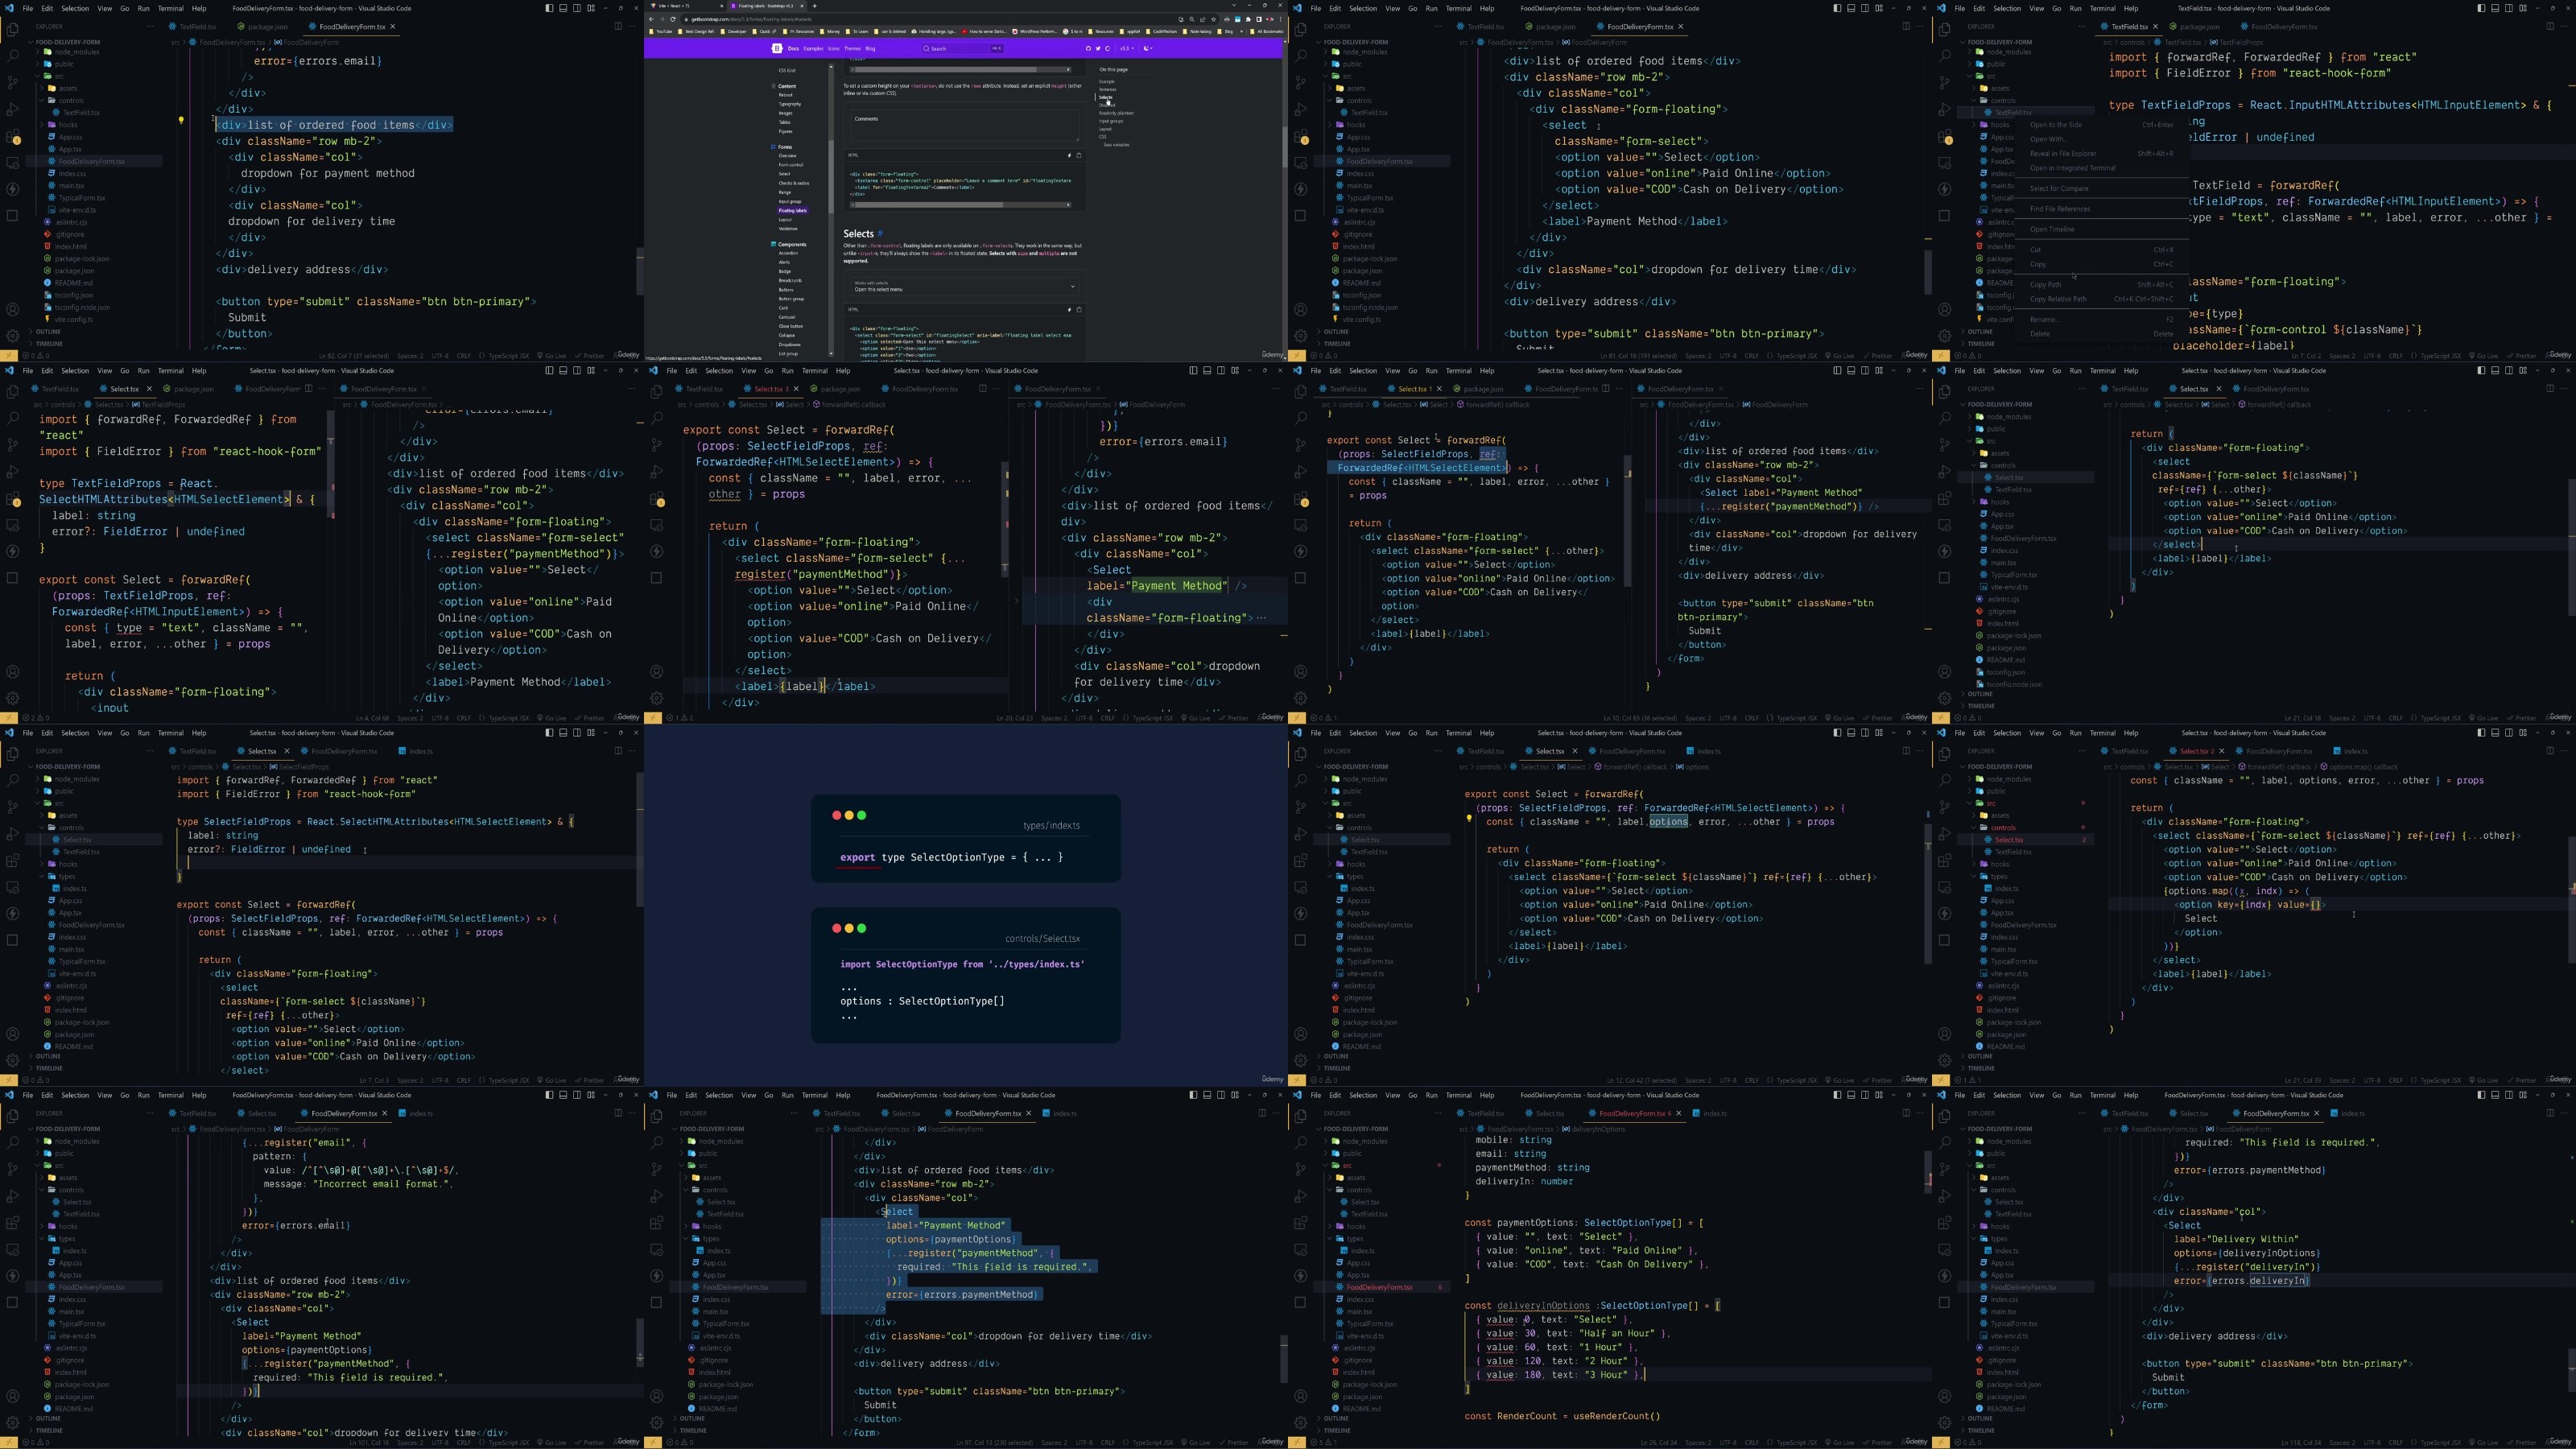Open Search icon in the top-left VS Code window

(x=12, y=57)
